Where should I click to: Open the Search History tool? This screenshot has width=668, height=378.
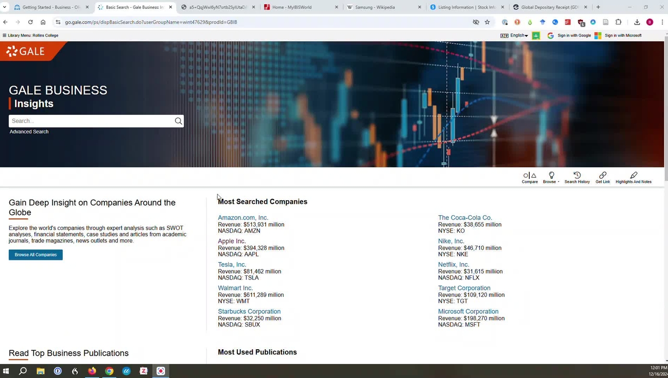pos(577,178)
